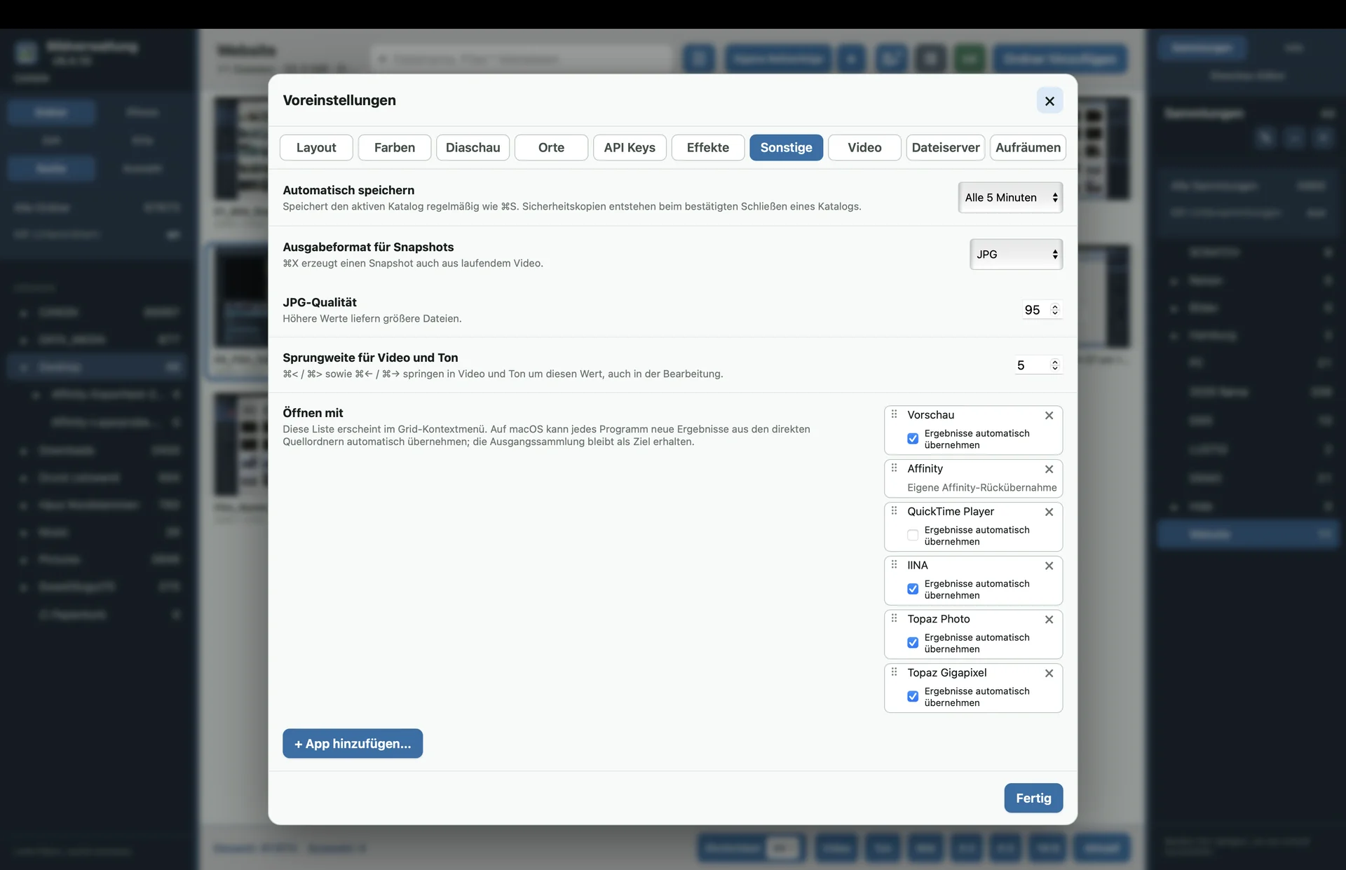Close the Voreinstellungen dialog with the X button
Screen dimensions: 1346x870
[1049, 101]
